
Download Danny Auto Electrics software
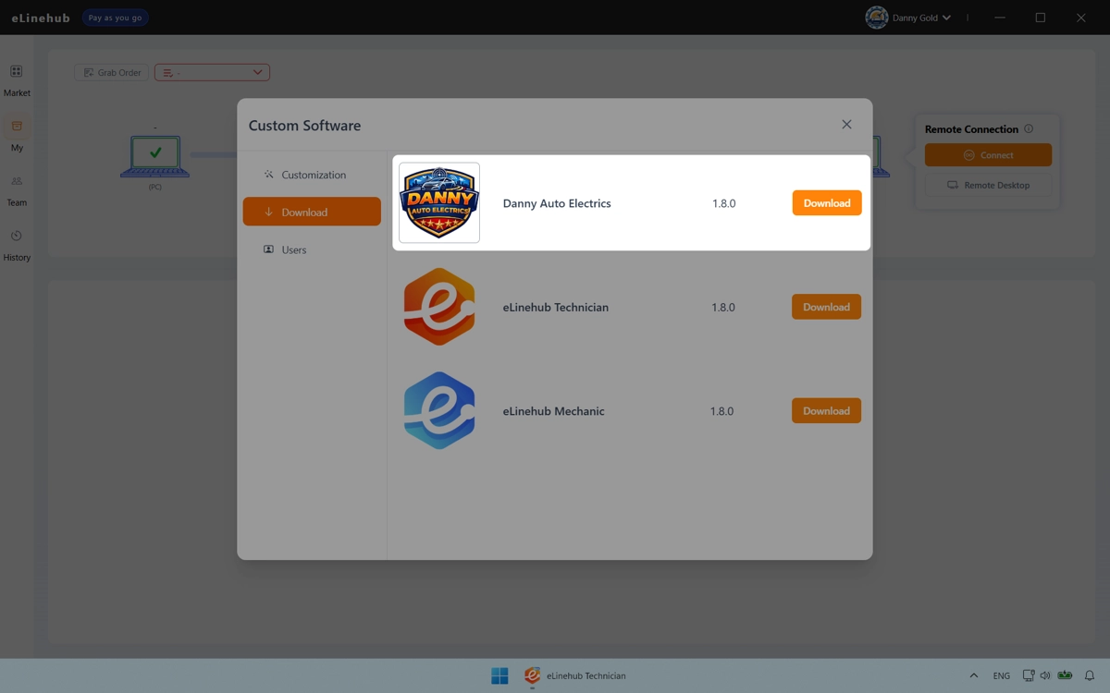coord(827,203)
